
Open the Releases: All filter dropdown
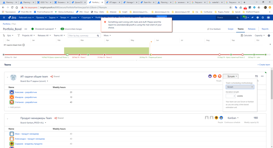tap(44, 35)
